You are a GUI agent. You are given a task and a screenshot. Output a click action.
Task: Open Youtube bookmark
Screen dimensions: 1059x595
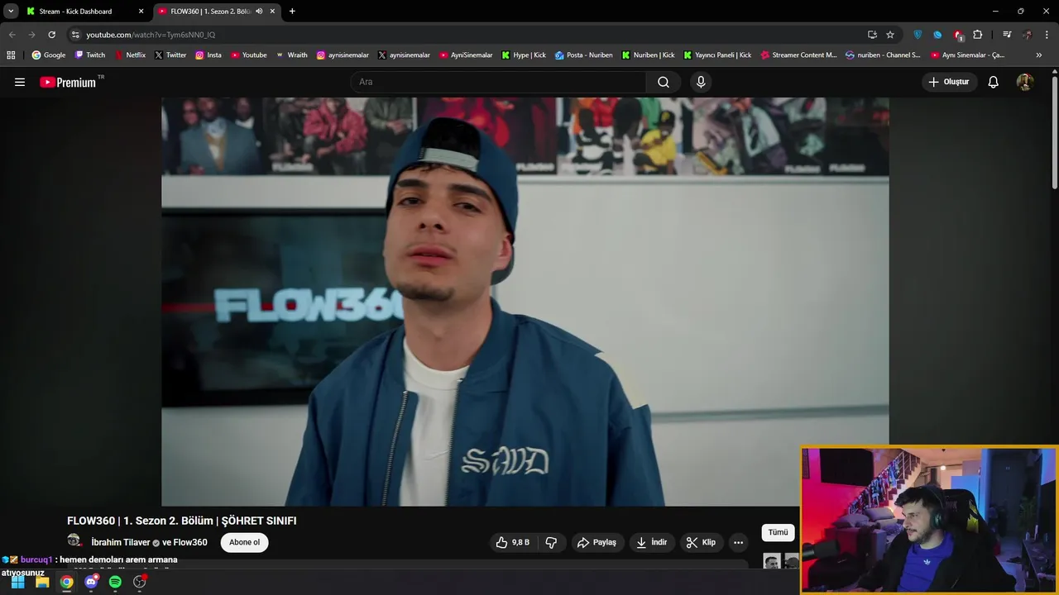pos(249,55)
